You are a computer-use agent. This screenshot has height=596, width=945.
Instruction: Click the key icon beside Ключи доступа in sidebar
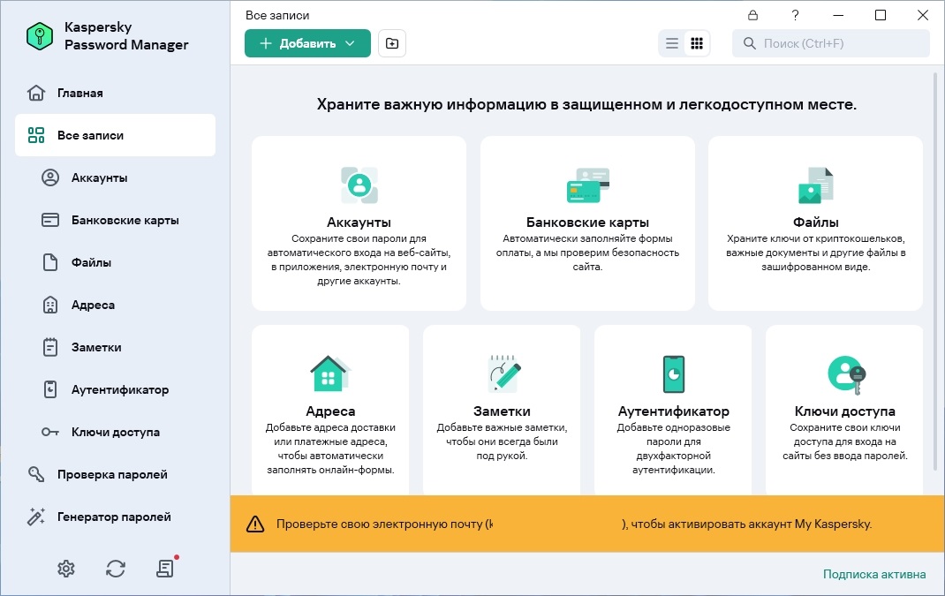click(50, 432)
